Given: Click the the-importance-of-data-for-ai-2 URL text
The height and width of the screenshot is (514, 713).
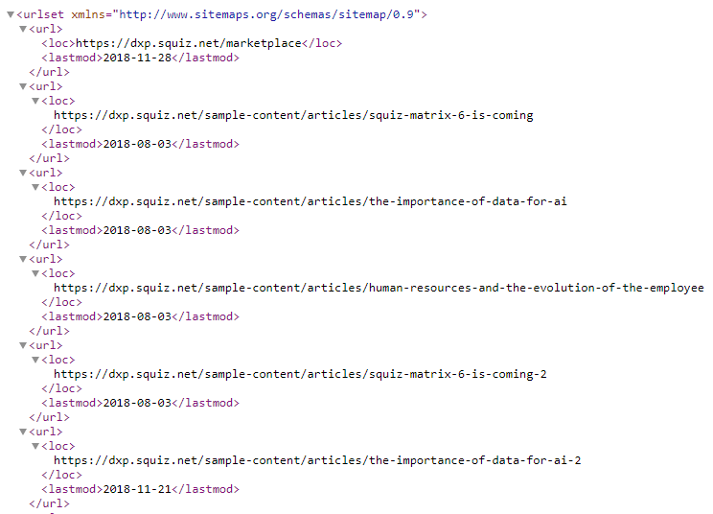Looking at the screenshot, I should click(x=317, y=461).
